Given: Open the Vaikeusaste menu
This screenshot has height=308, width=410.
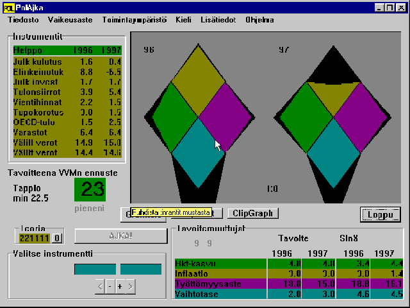Looking at the screenshot, I should (x=70, y=20).
